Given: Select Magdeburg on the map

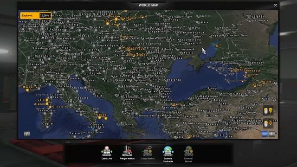Looking at the screenshot, I should point(68,19).
